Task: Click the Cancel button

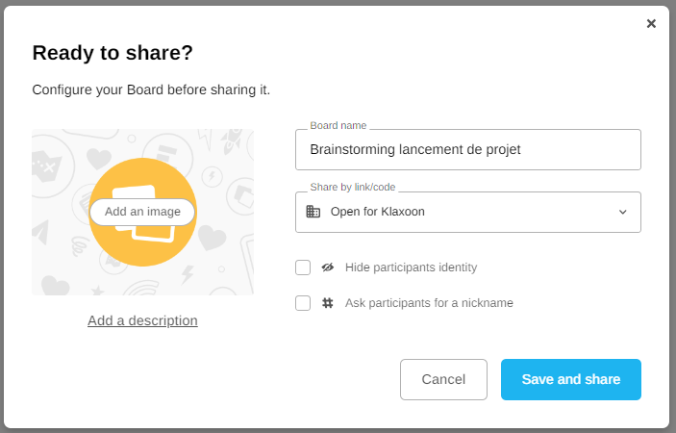Action: point(443,379)
